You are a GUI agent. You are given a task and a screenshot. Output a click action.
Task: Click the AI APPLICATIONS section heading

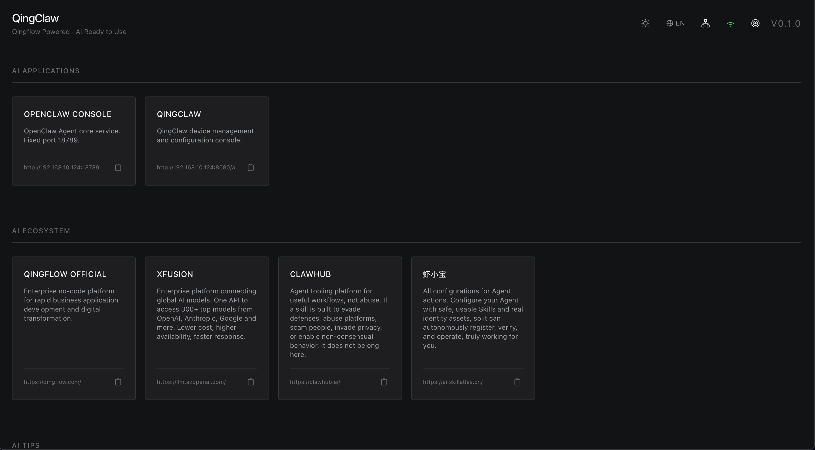[x=46, y=71]
